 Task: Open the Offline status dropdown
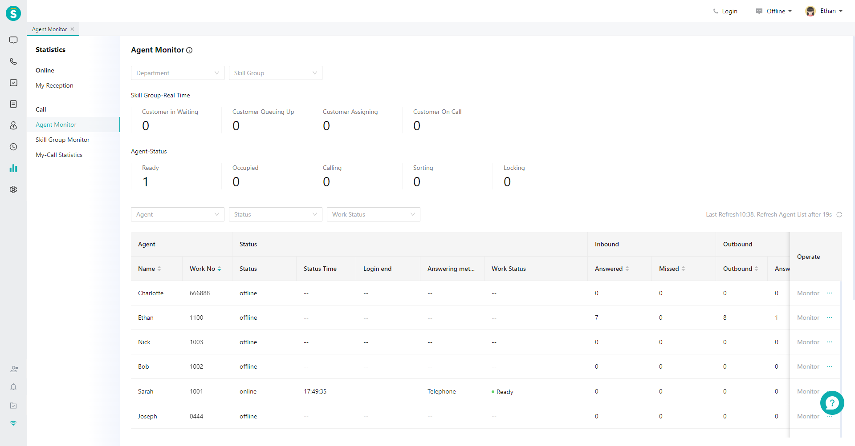[x=774, y=11]
